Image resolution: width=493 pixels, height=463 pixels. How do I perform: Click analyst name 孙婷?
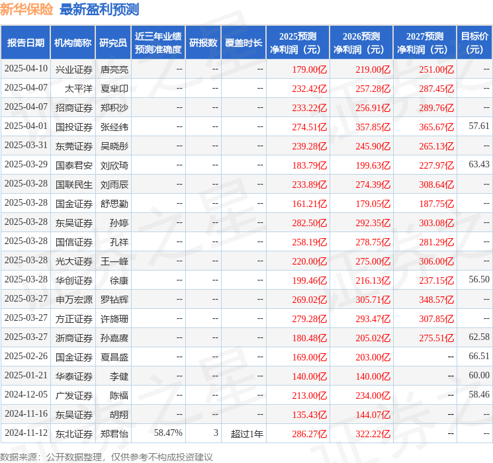tap(119, 223)
